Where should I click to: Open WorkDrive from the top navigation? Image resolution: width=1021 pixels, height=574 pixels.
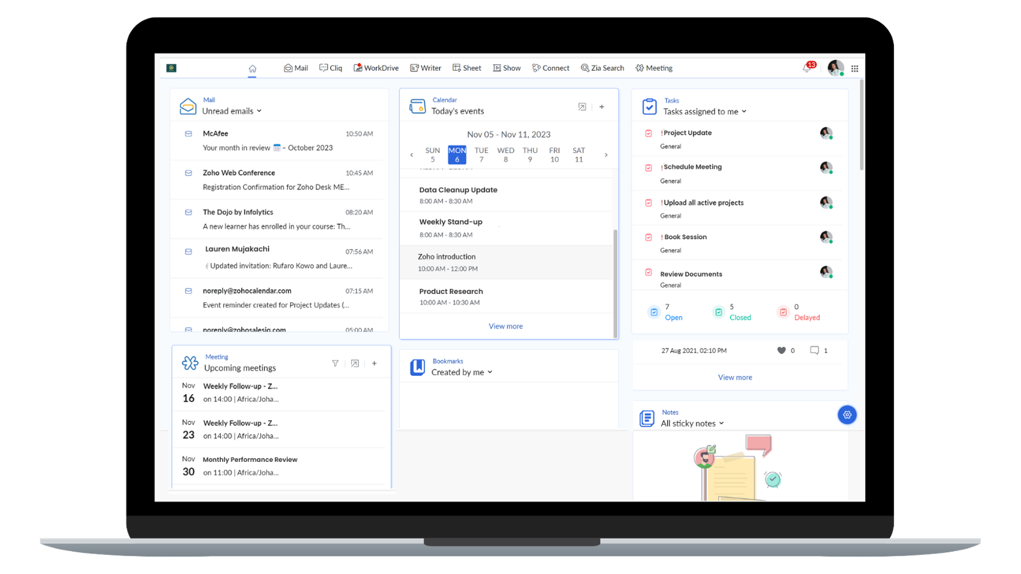click(376, 68)
